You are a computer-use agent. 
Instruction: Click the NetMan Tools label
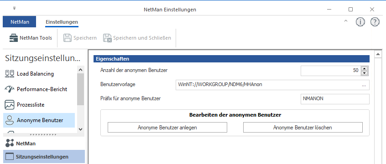point(36,38)
